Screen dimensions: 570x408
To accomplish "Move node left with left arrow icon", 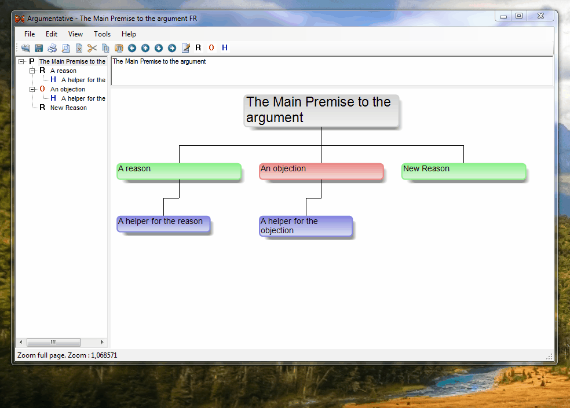I will [x=132, y=48].
